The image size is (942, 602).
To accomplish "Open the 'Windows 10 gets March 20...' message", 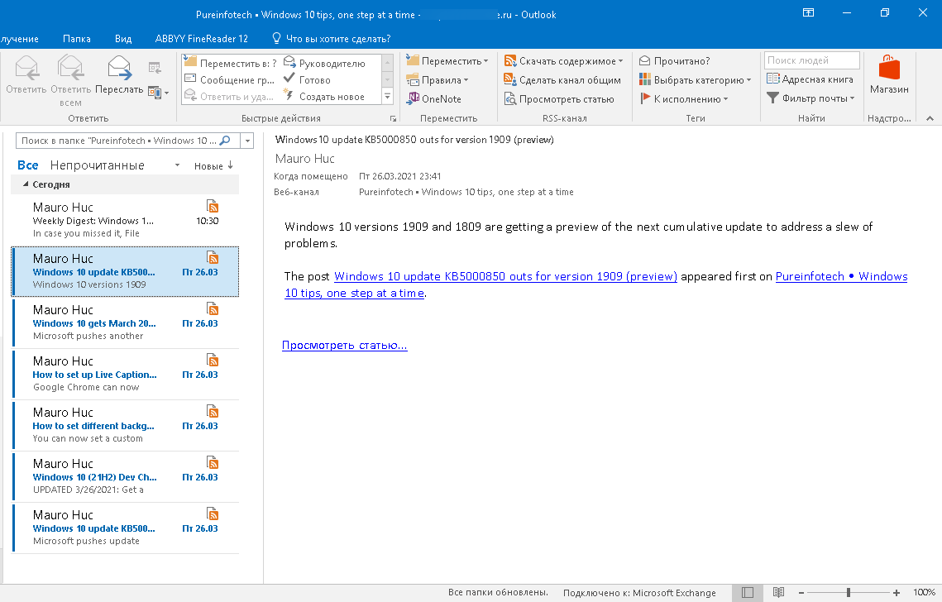I will point(125,322).
